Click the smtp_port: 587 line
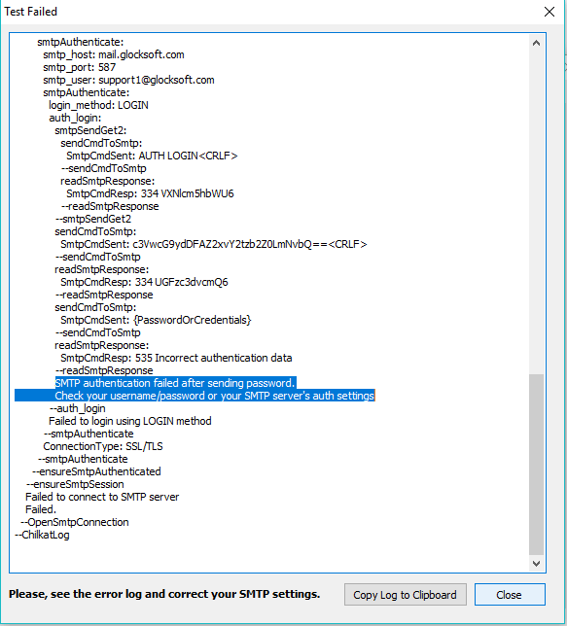 pos(79,67)
